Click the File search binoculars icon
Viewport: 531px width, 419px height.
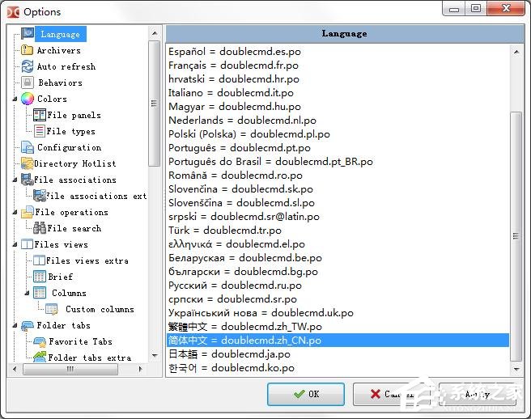click(x=40, y=228)
